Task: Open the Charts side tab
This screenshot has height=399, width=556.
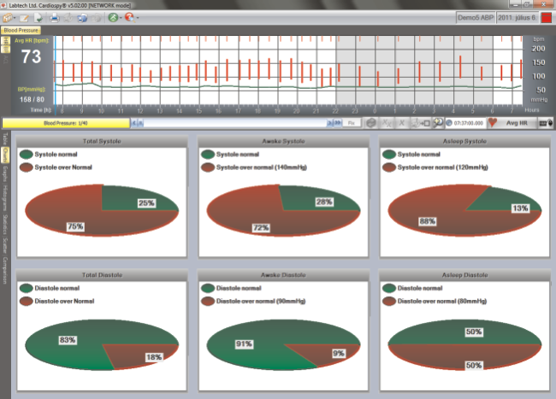Action: pyautogui.click(x=5, y=155)
